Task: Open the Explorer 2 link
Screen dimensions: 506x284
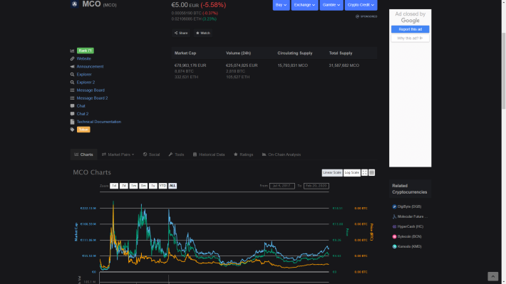Action: [86, 82]
